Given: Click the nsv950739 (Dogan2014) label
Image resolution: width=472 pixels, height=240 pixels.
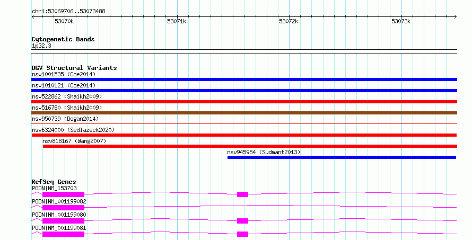Looking at the screenshot, I should 65,119.
